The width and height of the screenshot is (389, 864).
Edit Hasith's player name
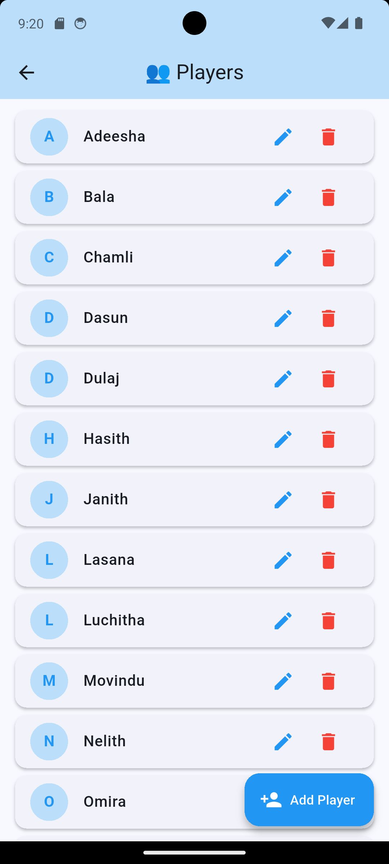coord(283,439)
